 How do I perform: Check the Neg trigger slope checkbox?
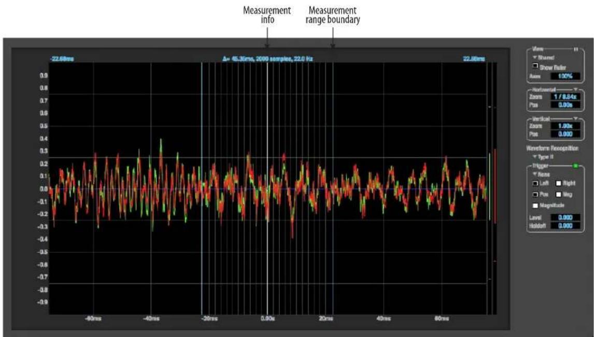click(x=558, y=195)
